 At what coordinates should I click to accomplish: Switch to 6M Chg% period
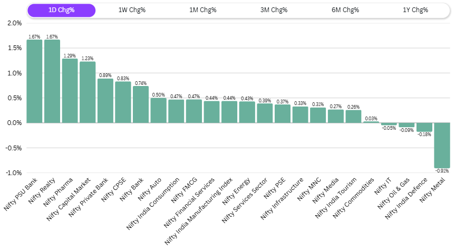tap(345, 10)
